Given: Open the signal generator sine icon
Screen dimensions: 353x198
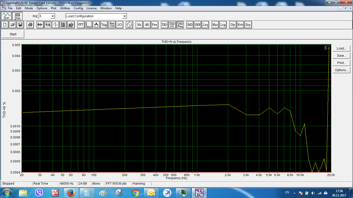Looking at the screenshot, I should pyautogui.click(x=129, y=25).
